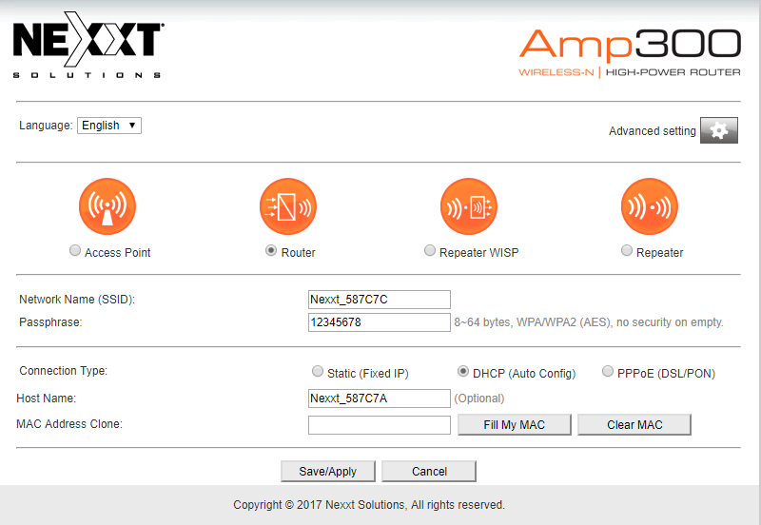Click the orange Router mode icon
Viewport: 761px width, 525px height.
[288, 206]
